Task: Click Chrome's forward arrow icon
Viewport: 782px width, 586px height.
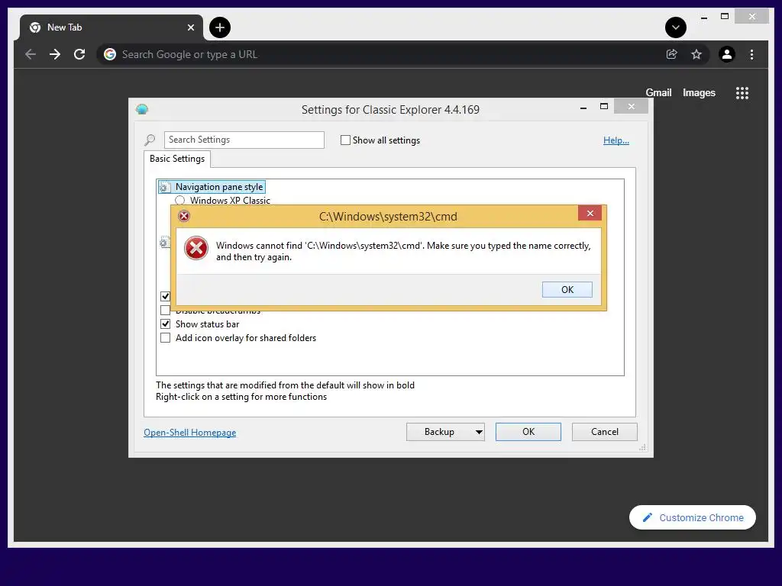Action: [x=55, y=54]
